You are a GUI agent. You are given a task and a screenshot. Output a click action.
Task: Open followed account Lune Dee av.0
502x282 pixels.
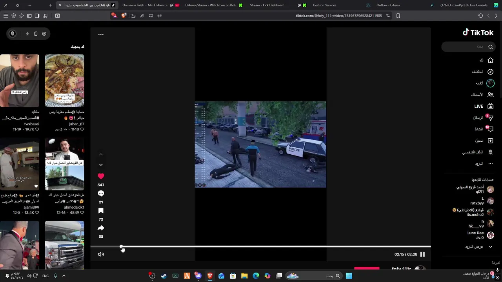coord(481,235)
